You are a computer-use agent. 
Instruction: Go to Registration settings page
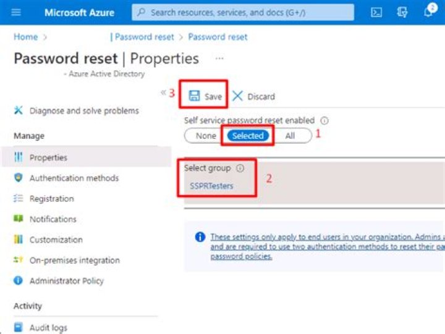tap(51, 199)
